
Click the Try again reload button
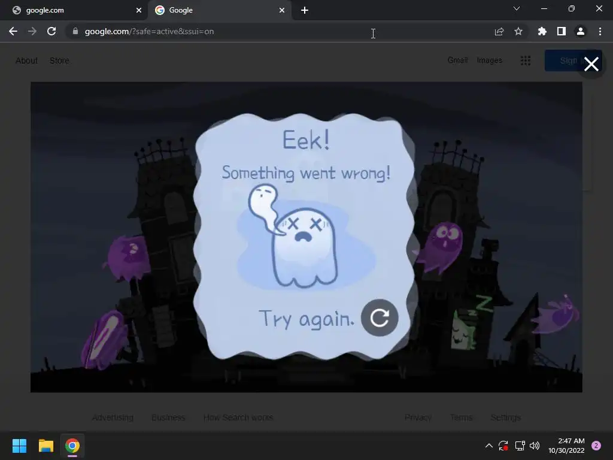379,317
